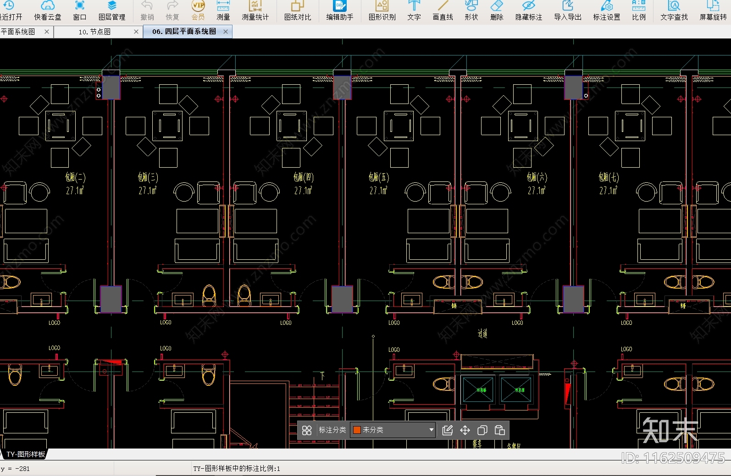The image size is (731, 476).
Task: Launch 编辑助手 CAD edit assistant
Action: pos(340,11)
